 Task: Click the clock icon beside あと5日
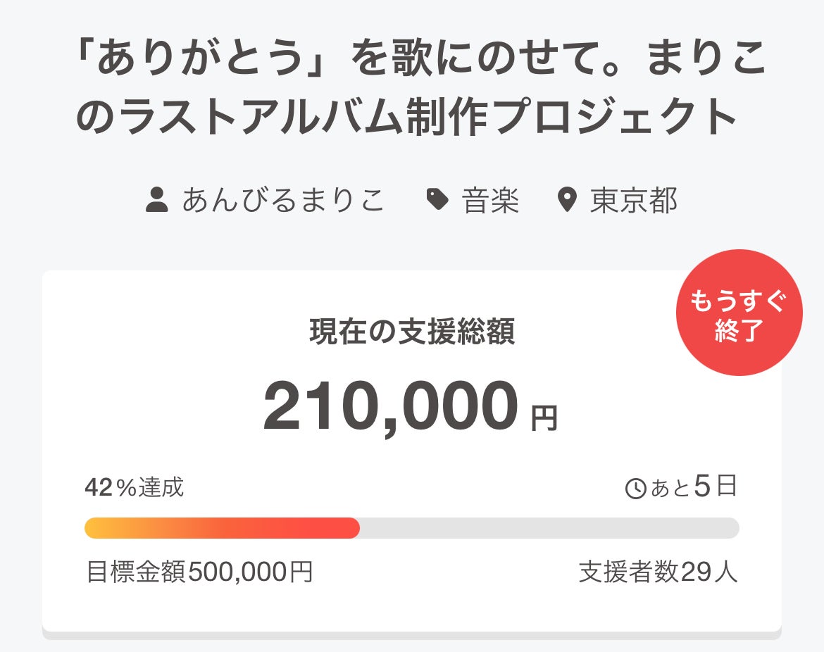[x=635, y=488]
